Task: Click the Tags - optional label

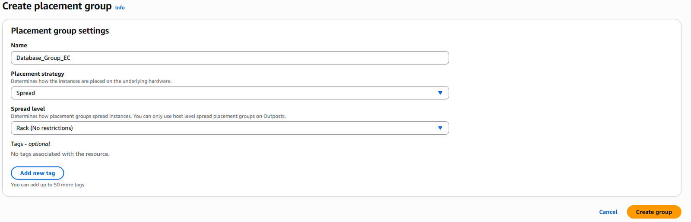Action: click(31, 144)
